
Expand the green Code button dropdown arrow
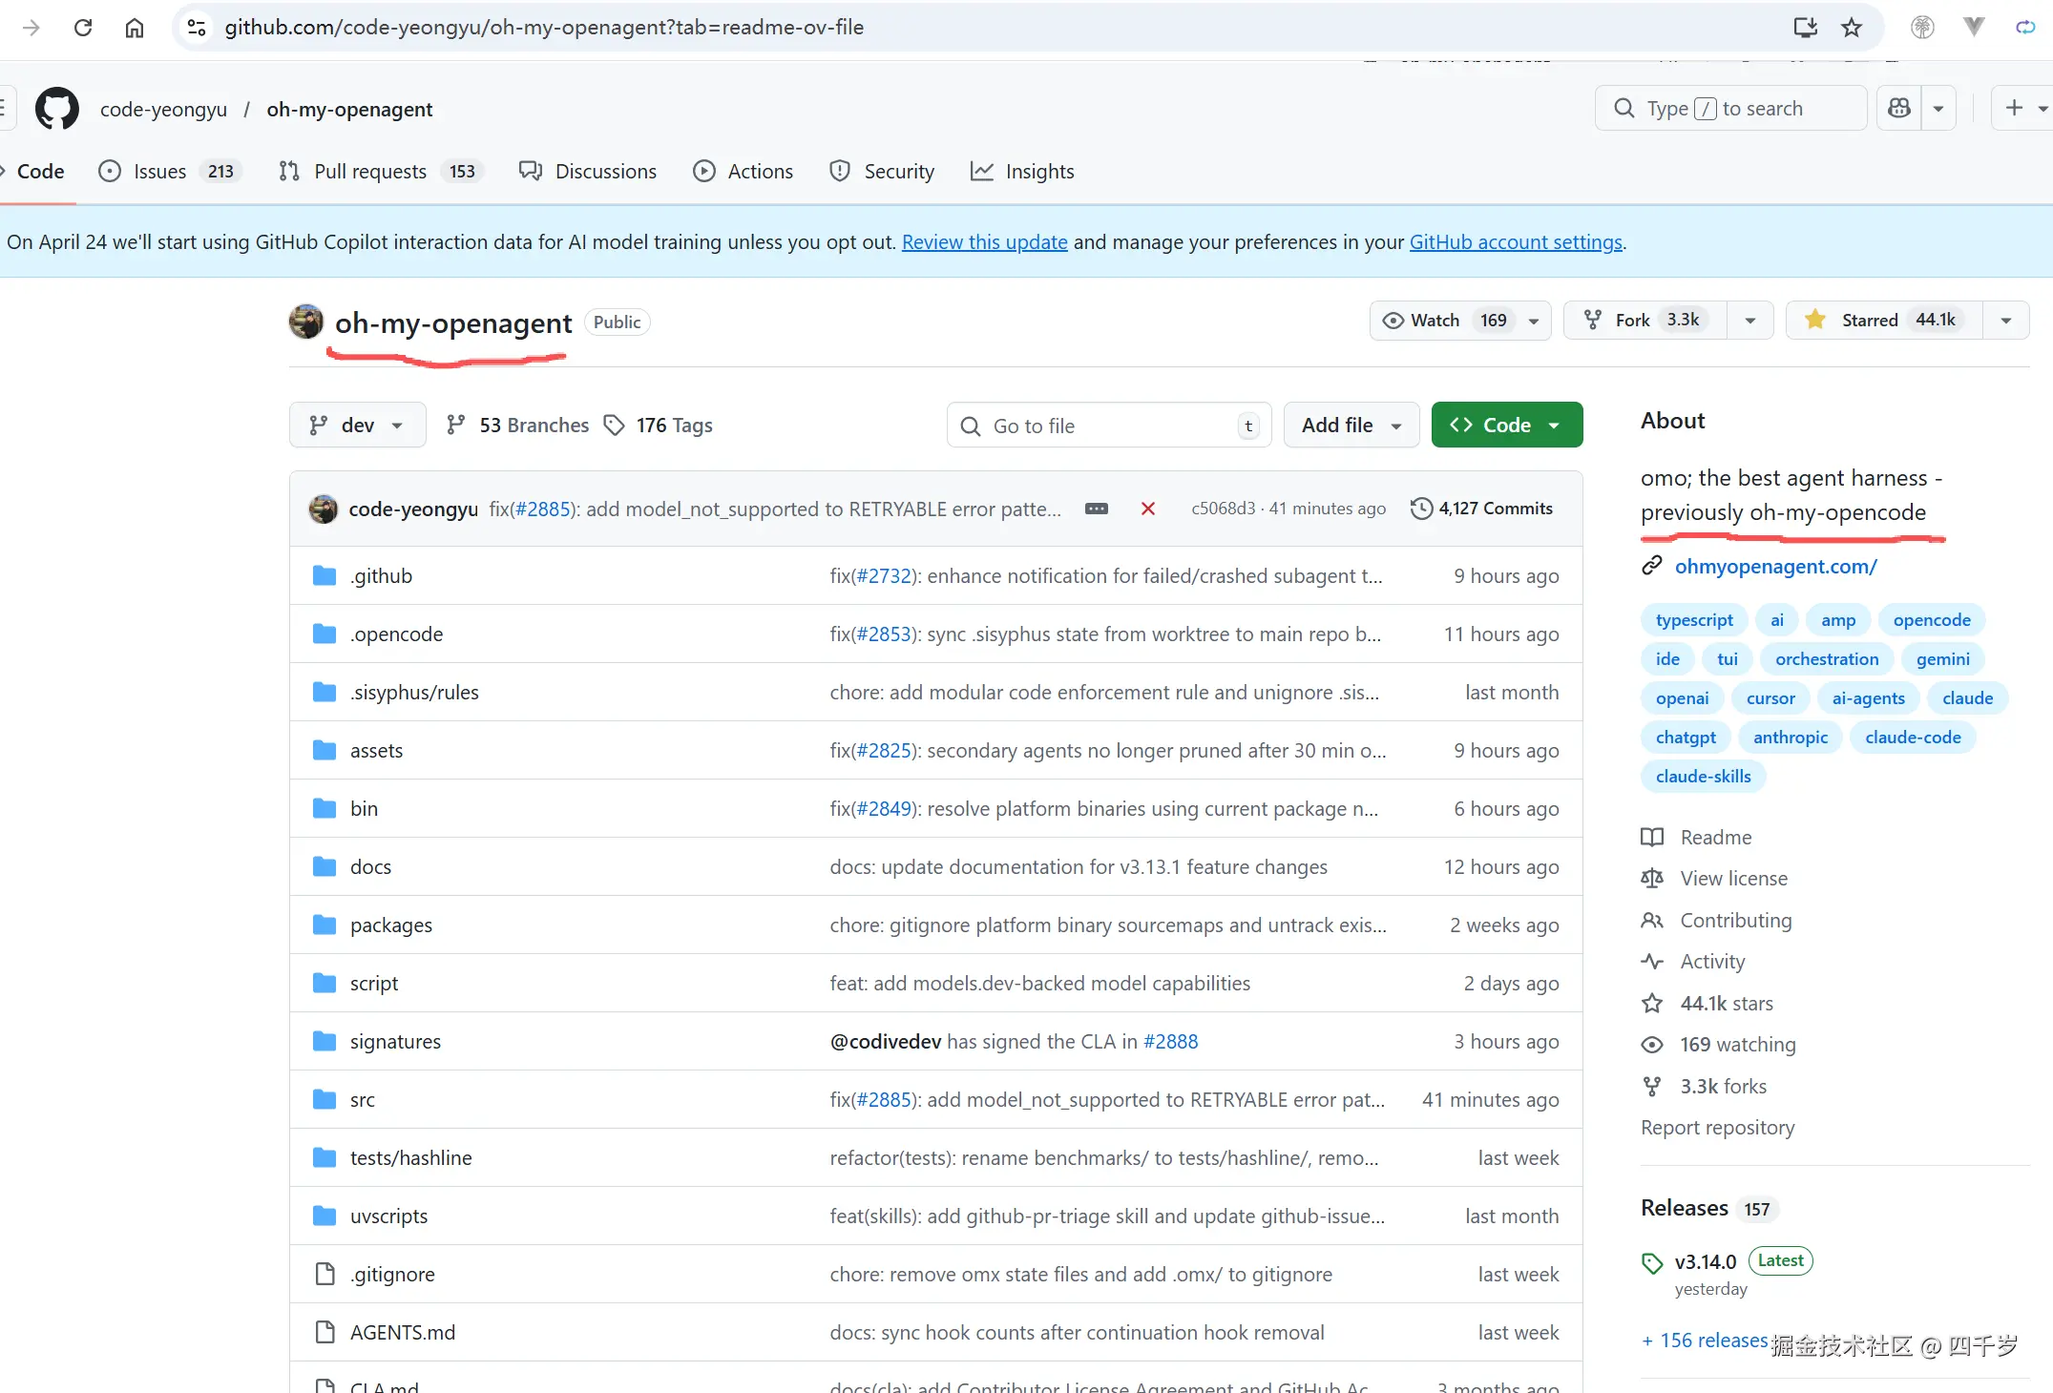[1556, 425]
